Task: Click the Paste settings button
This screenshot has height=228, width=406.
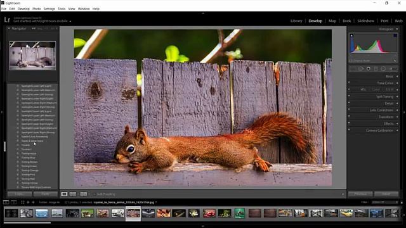Action: tap(46, 194)
